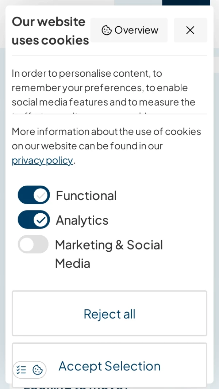The width and height of the screenshot is (219, 389).
Task: Click the Functional label text
Action: pyautogui.click(x=86, y=195)
